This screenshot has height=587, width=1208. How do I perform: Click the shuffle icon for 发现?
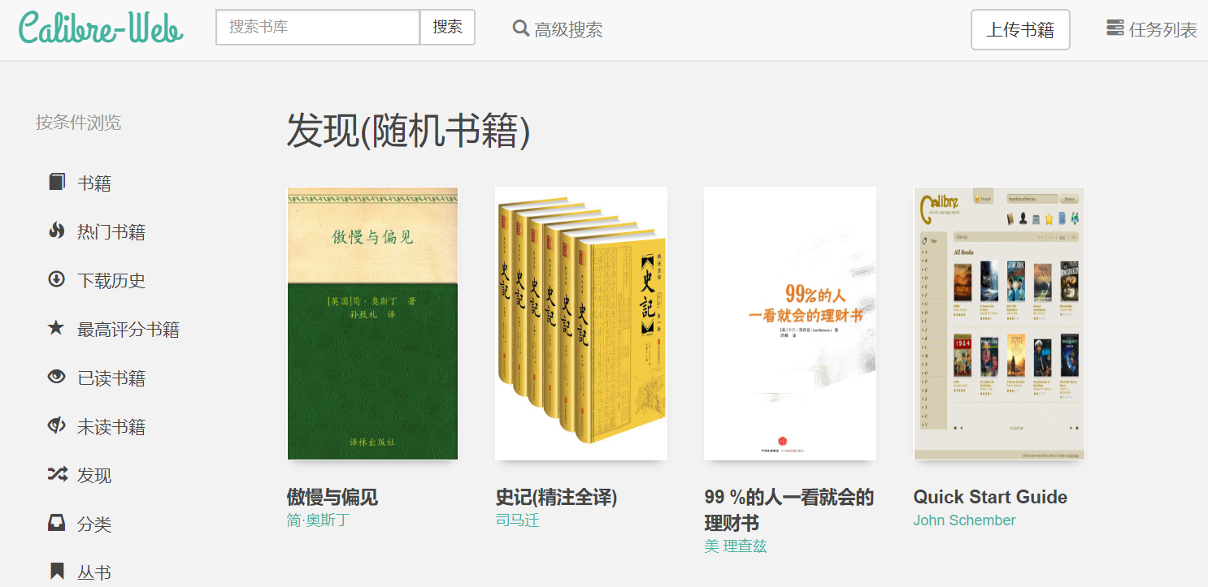tap(56, 474)
